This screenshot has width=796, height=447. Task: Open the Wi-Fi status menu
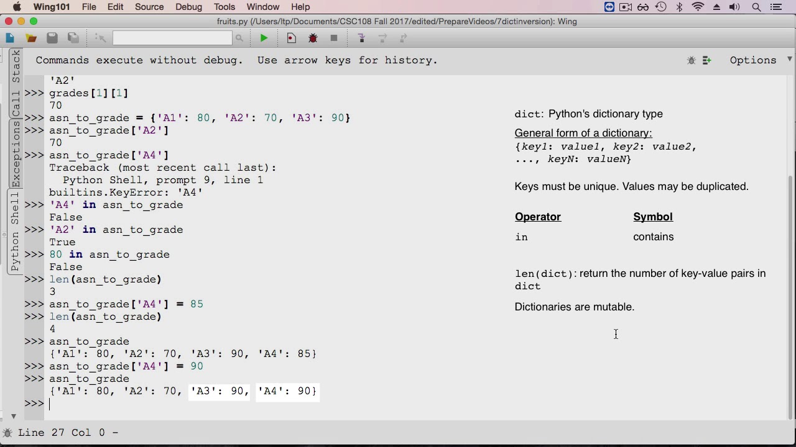point(698,7)
